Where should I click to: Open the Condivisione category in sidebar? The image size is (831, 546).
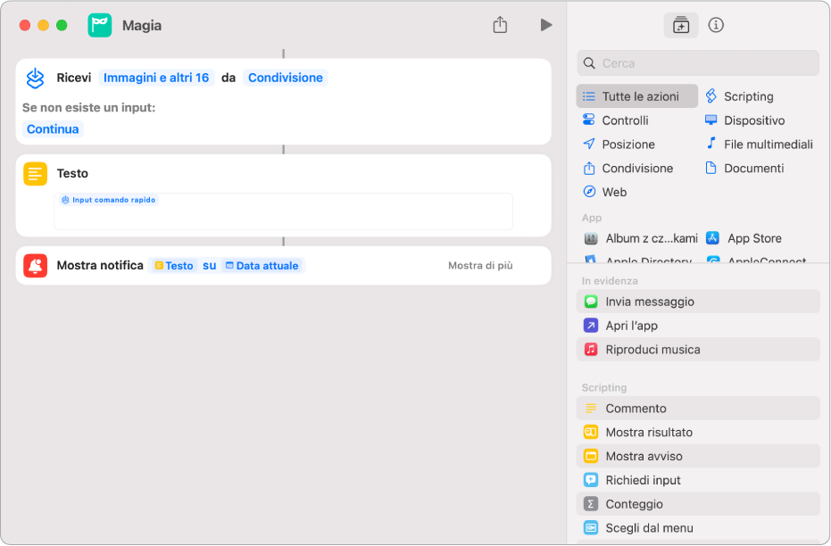tap(627, 168)
